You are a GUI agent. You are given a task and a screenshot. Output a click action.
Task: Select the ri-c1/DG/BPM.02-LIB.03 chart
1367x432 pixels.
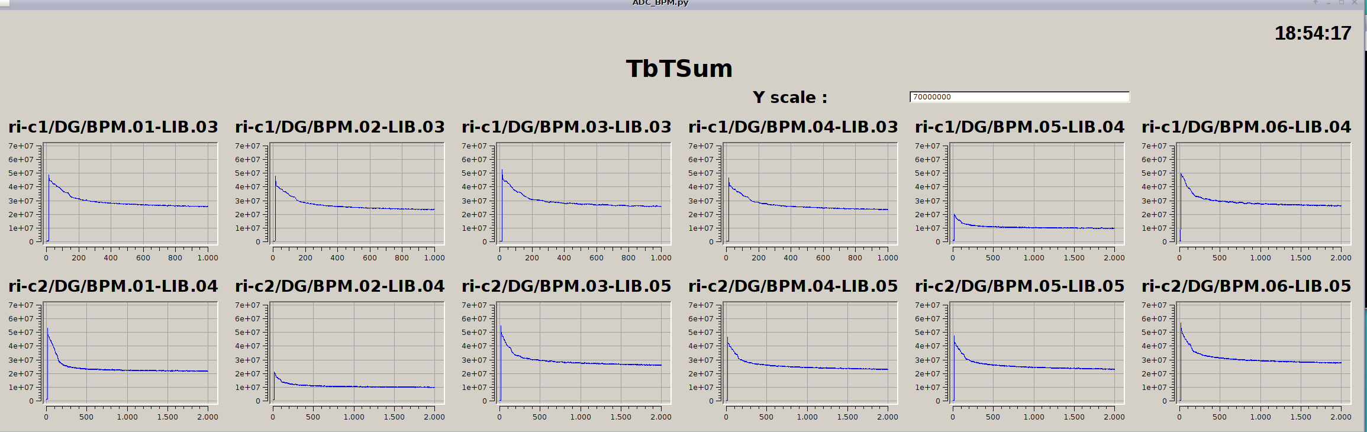[357, 194]
